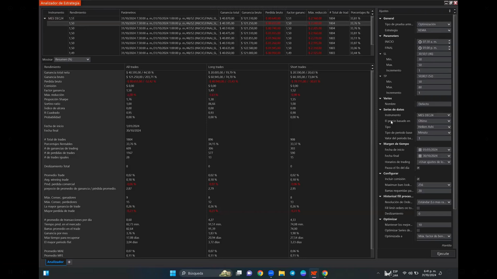Sort by the Rendimiento column header
Viewport: 497px width, 279px height.
94,12
